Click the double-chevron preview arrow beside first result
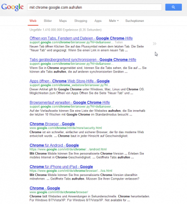The image size is (187, 204). (154, 44)
